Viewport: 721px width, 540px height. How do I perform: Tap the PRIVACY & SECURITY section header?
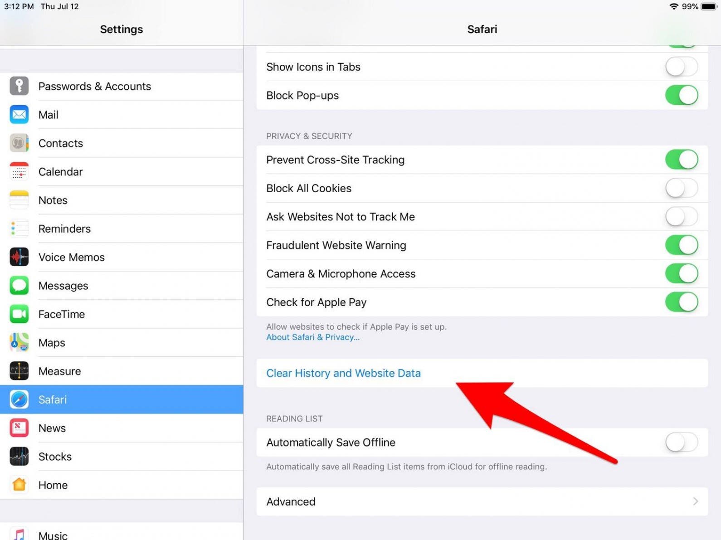pyautogui.click(x=309, y=136)
